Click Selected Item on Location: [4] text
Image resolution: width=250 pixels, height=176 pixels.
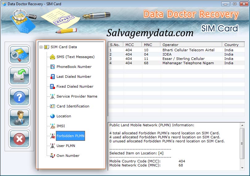[136, 153]
